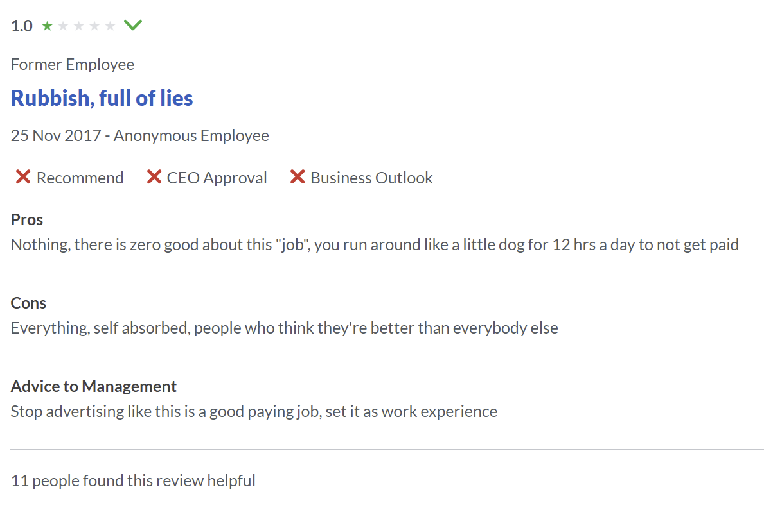Click the first green star
The width and height of the screenshot is (764, 517).
(x=48, y=26)
